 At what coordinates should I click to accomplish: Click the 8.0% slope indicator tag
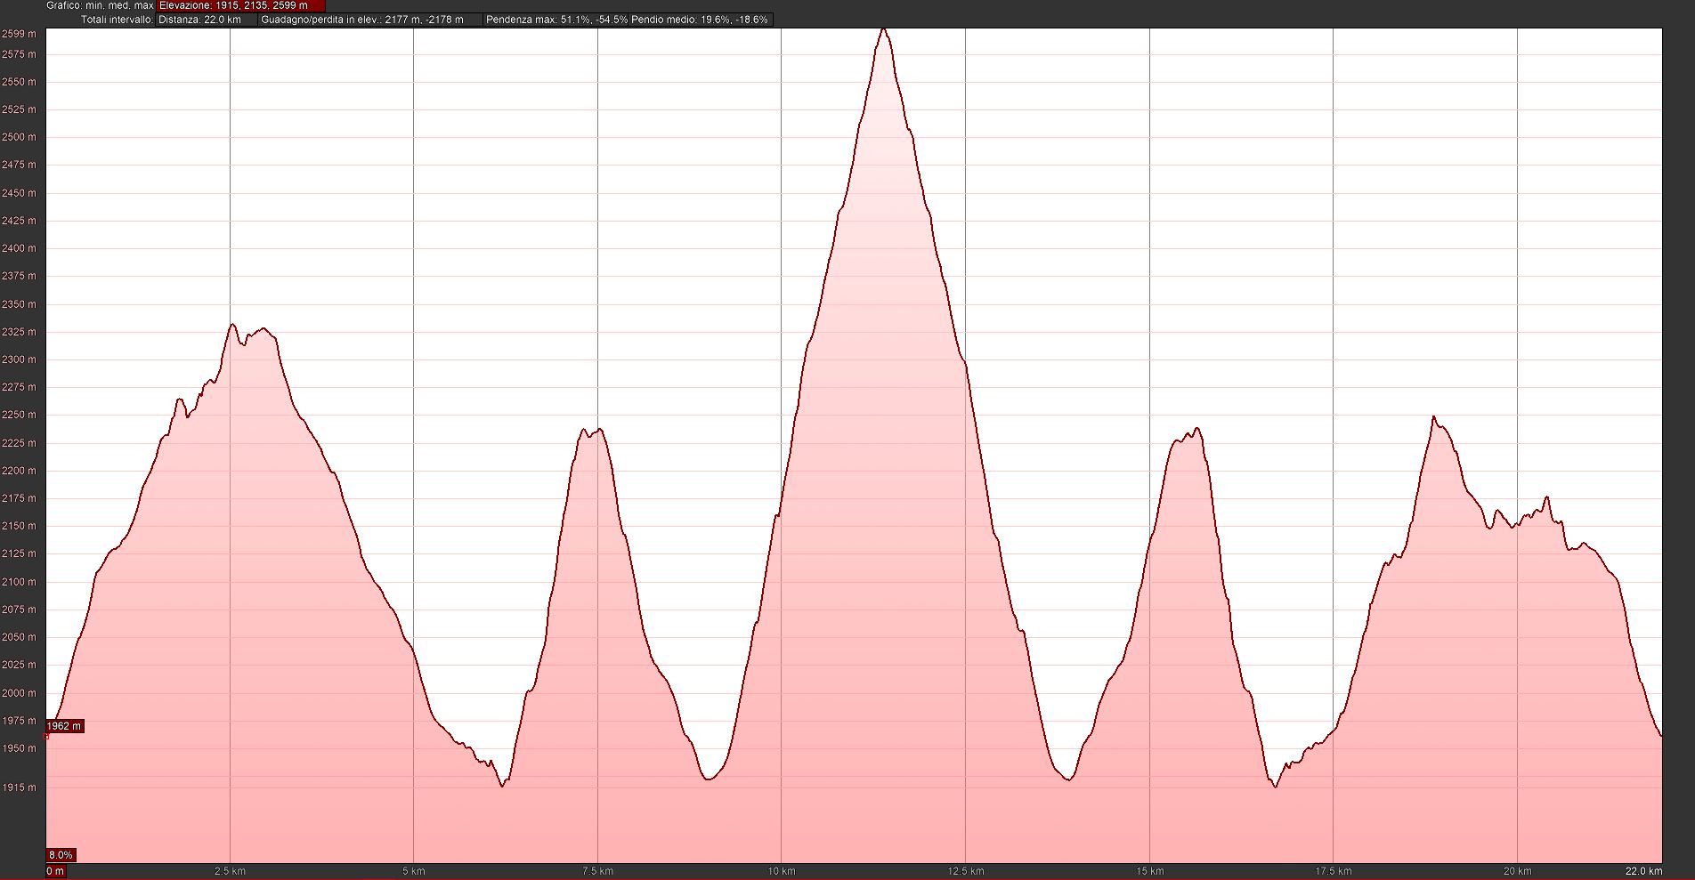coord(61,855)
